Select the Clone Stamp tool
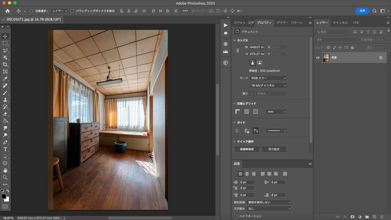Viewport: 391px width, 220px height. [x=5, y=100]
